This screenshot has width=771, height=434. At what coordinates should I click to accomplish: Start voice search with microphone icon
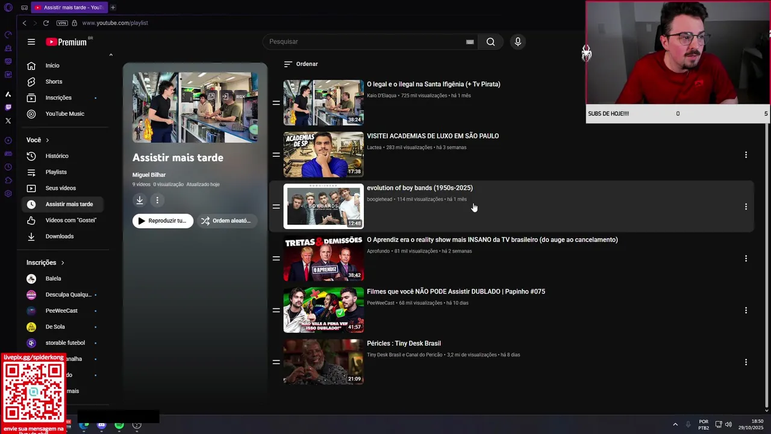tap(517, 42)
